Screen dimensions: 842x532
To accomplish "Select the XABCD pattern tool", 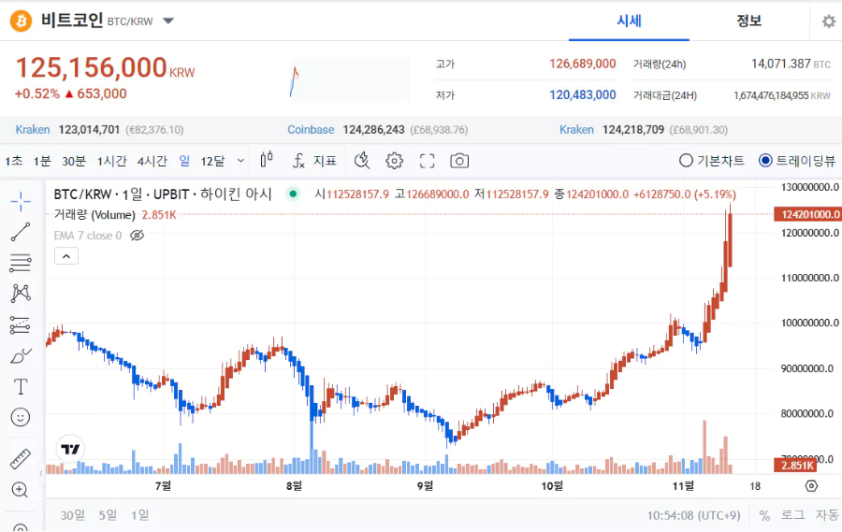I will [21, 293].
